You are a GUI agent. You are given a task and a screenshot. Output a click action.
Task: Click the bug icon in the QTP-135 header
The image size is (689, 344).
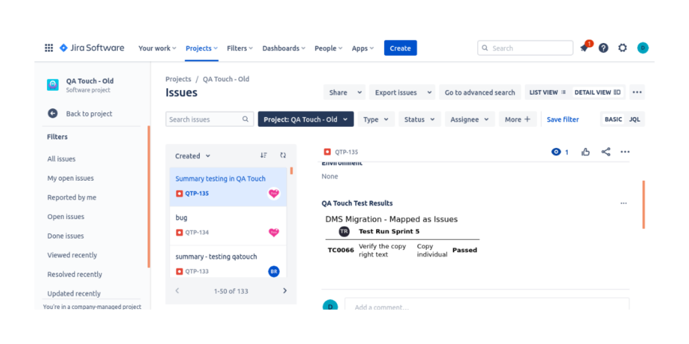click(327, 152)
